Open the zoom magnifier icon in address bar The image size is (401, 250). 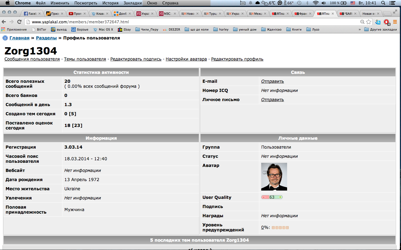click(362, 22)
